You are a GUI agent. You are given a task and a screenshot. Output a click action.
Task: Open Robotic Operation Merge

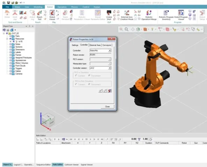coord(149,15)
